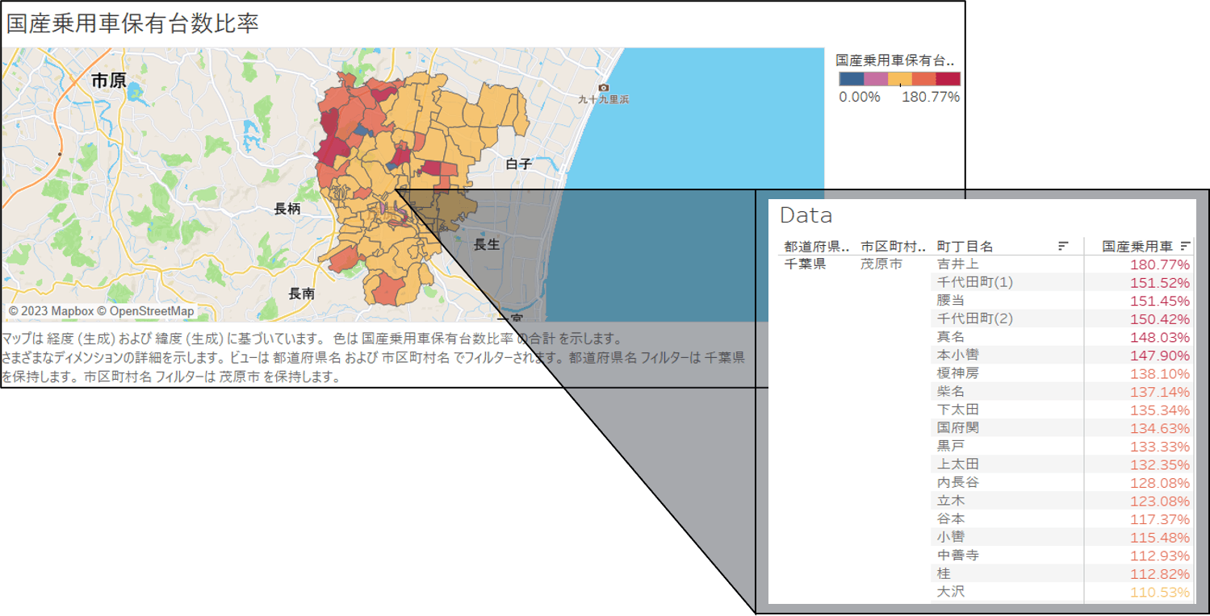Screen dimensions: 1210x616
Task: Select the 茂原市 city cell
Action: [x=881, y=264]
